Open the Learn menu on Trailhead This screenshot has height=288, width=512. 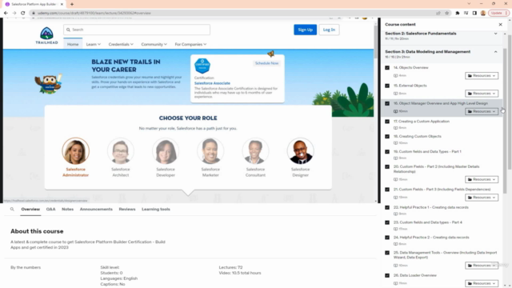click(x=93, y=45)
